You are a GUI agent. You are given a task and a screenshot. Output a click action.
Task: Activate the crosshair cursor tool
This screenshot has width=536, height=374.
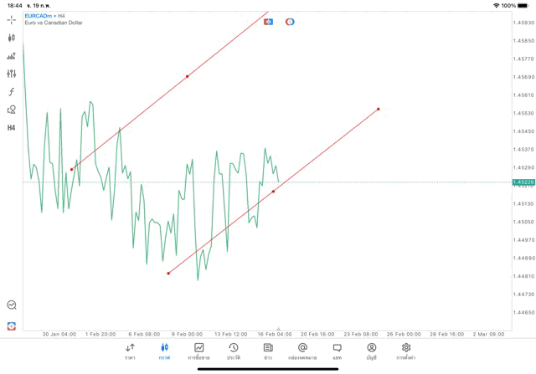pos(12,19)
